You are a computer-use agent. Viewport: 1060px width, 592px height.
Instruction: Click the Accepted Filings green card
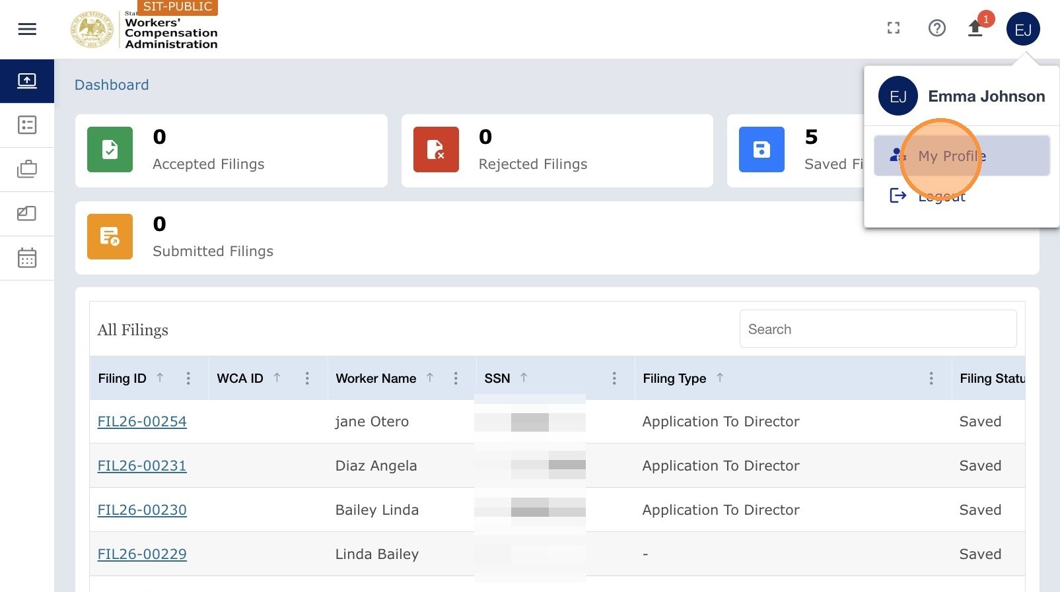pos(231,150)
